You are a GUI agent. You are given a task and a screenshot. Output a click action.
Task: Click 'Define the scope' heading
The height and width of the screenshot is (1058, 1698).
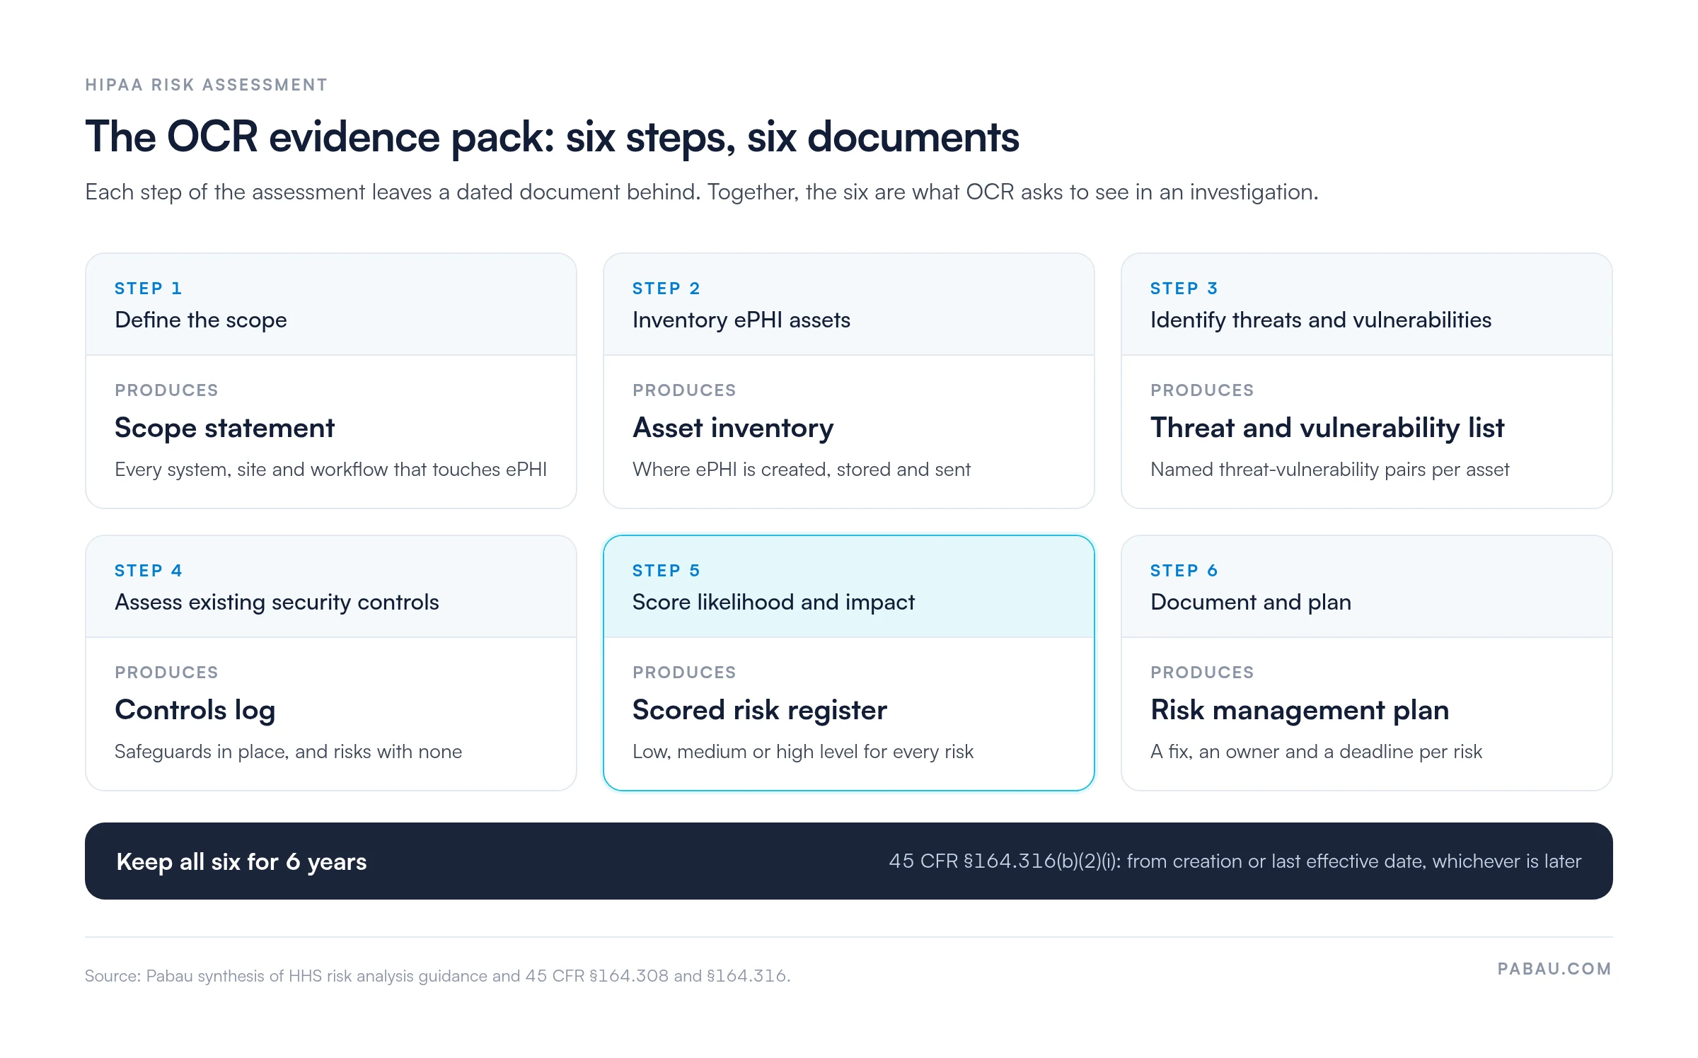[201, 320]
